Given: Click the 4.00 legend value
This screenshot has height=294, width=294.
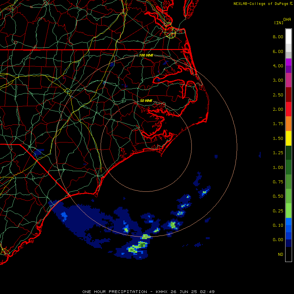Looking at the screenshot, I should [x=278, y=66].
